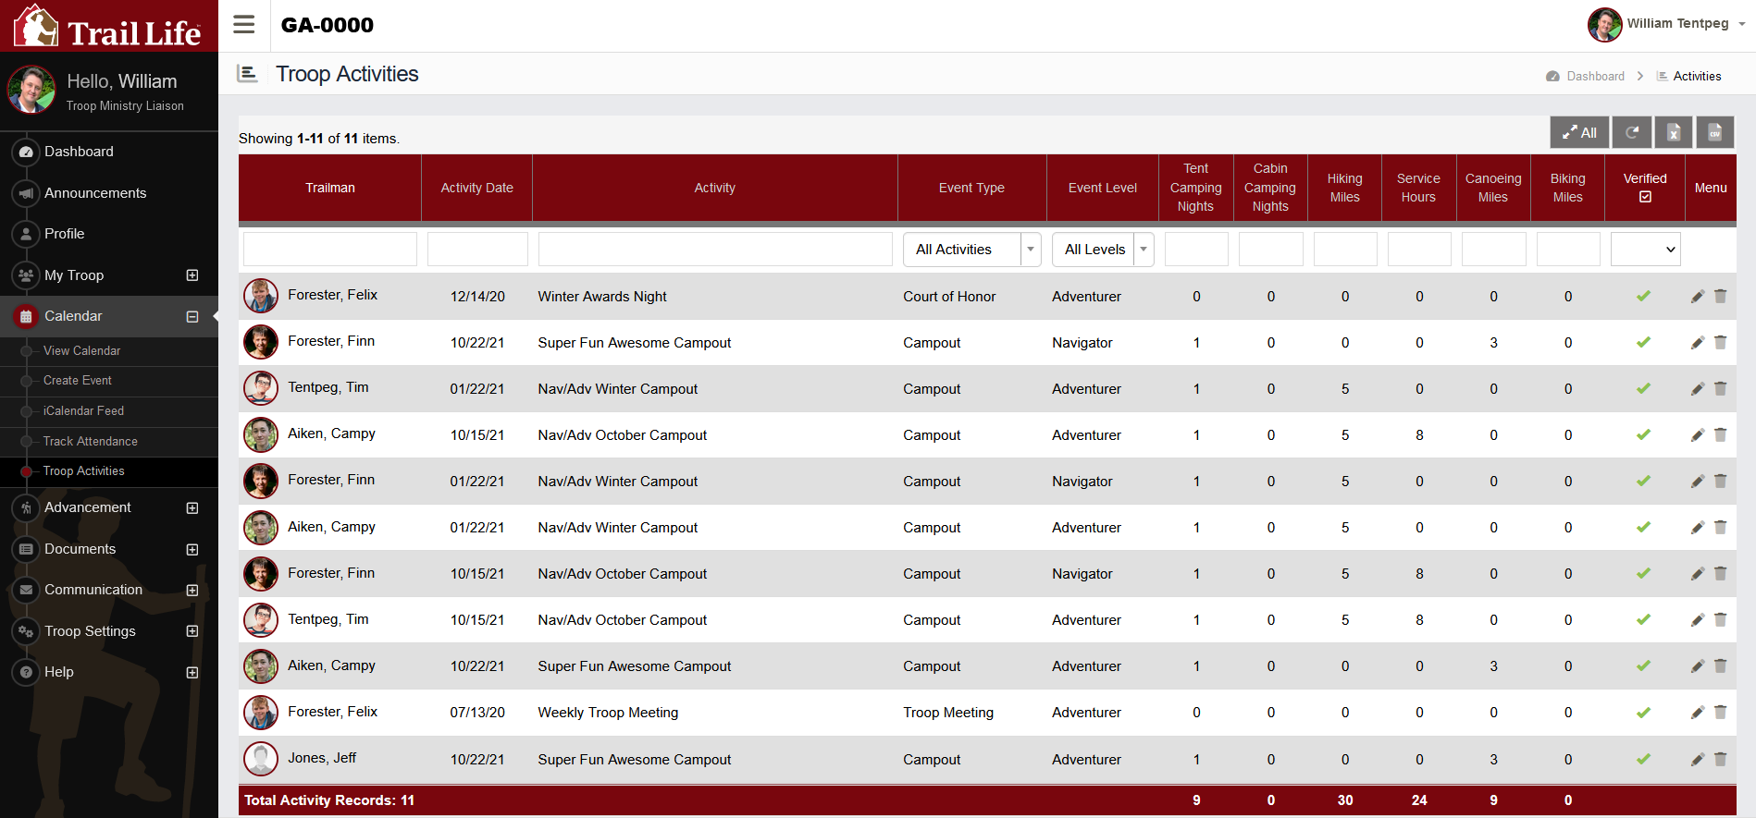Open the Verified filter dropdown
The image size is (1756, 818).
(1645, 250)
